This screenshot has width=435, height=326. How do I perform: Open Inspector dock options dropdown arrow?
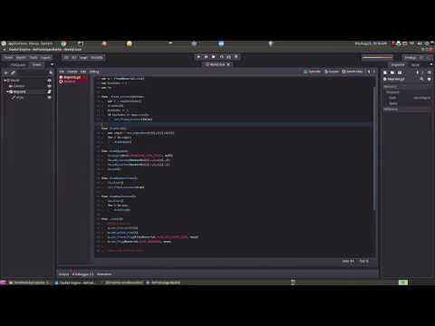click(430, 64)
